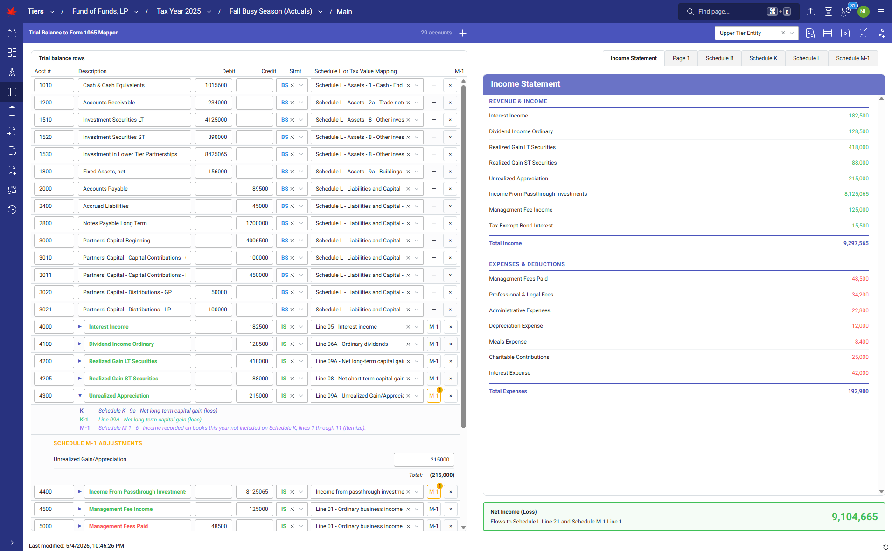Click the save disk icon in toolbar

tap(845, 33)
